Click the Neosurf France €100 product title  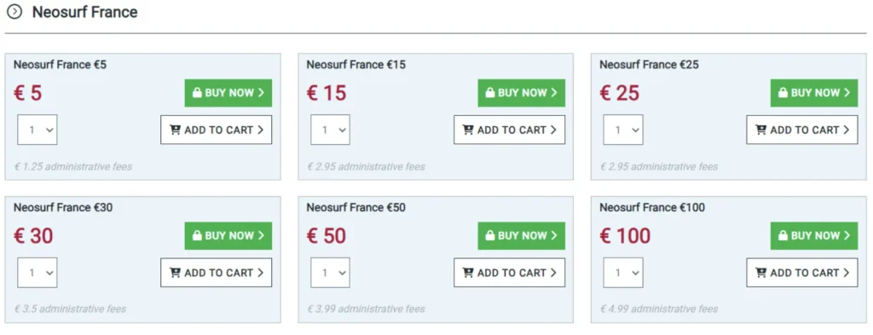point(652,208)
